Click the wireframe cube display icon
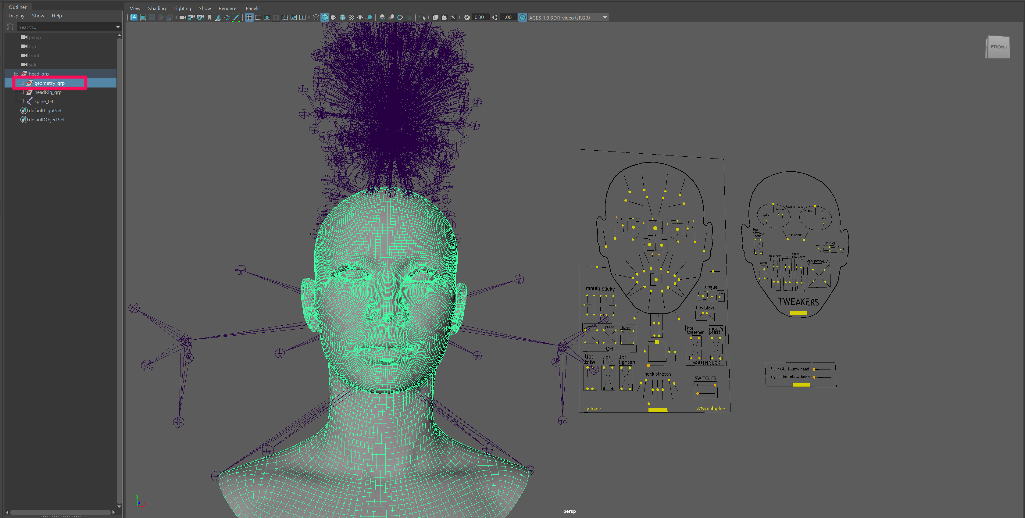1025x518 pixels. [316, 17]
